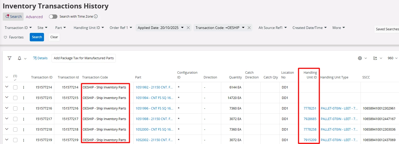Open the notification bell menu

[x=19, y=58]
